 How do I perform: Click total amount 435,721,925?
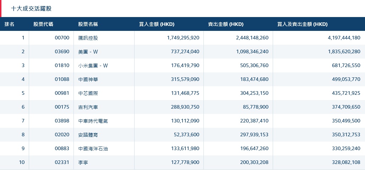(346, 93)
